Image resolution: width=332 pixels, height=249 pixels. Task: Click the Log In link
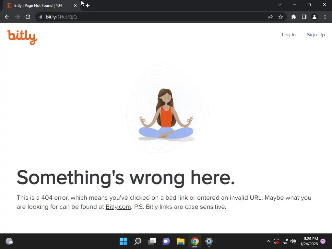point(289,35)
